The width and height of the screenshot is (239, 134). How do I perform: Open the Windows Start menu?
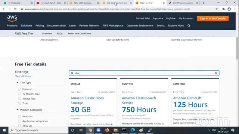click(x=4, y=130)
